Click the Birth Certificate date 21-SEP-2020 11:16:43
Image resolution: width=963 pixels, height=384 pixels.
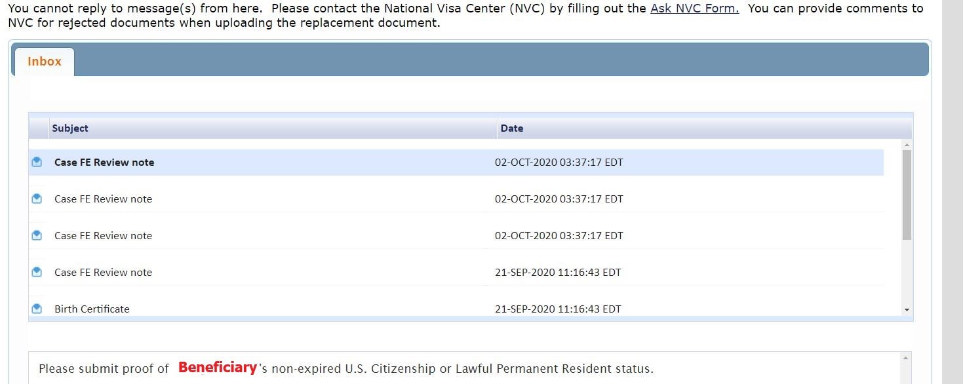558,309
